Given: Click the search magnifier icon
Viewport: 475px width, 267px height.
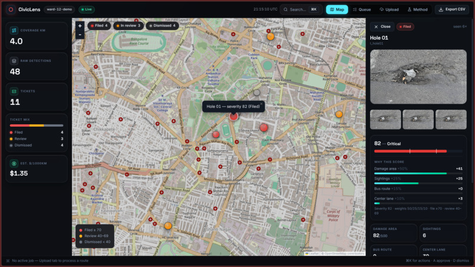Looking at the screenshot, I should tap(285, 9).
